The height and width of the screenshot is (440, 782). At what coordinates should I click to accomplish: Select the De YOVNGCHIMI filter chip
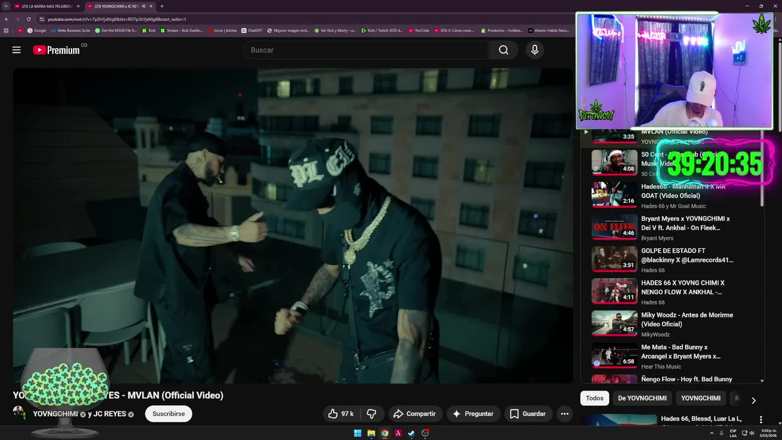[x=642, y=398]
